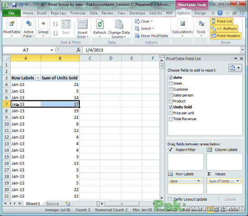The image size is (248, 216).
Task: Open the Source worksheet tab
Action: tap(52, 204)
